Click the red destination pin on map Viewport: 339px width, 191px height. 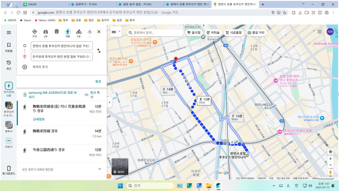(x=176, y=60)
